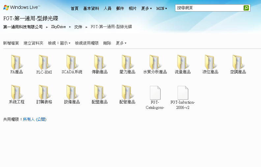
Task: Expand the MSN dropdown menu
Action: point(161,9)
